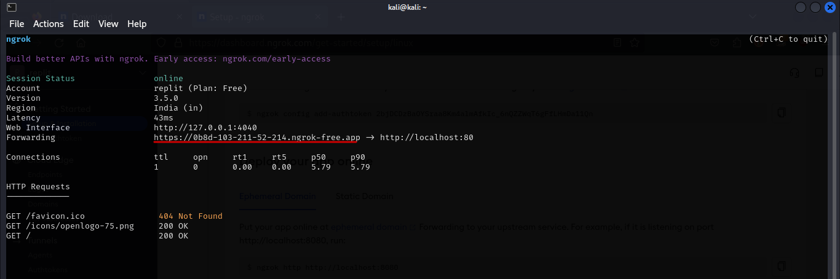Click the 200 OK status for GET /
The image size is (840, 279).
tap(173, 236)
